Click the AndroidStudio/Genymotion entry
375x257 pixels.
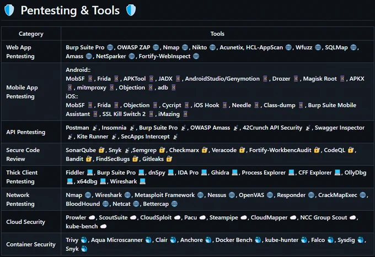tap(222, 79)
